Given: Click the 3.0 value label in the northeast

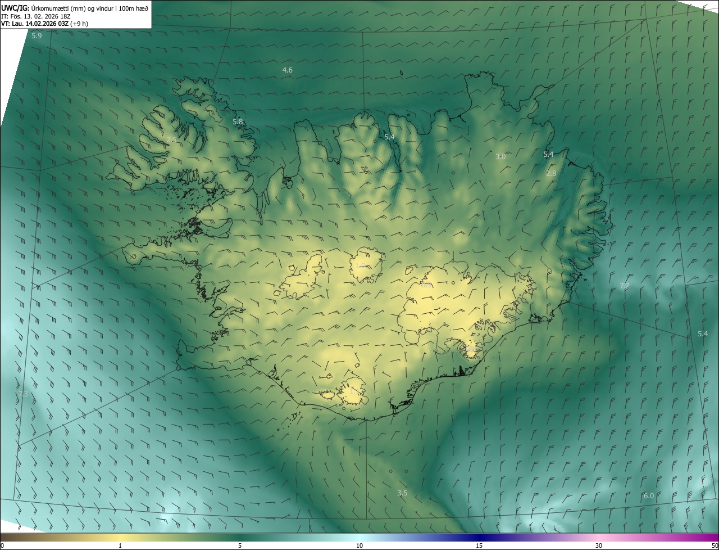Looking at the screenshot, I should (500, 156).
